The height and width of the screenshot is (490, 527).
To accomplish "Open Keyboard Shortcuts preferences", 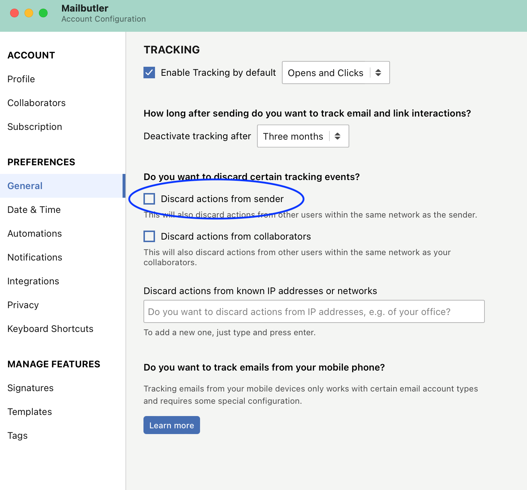I will point(50,329).
